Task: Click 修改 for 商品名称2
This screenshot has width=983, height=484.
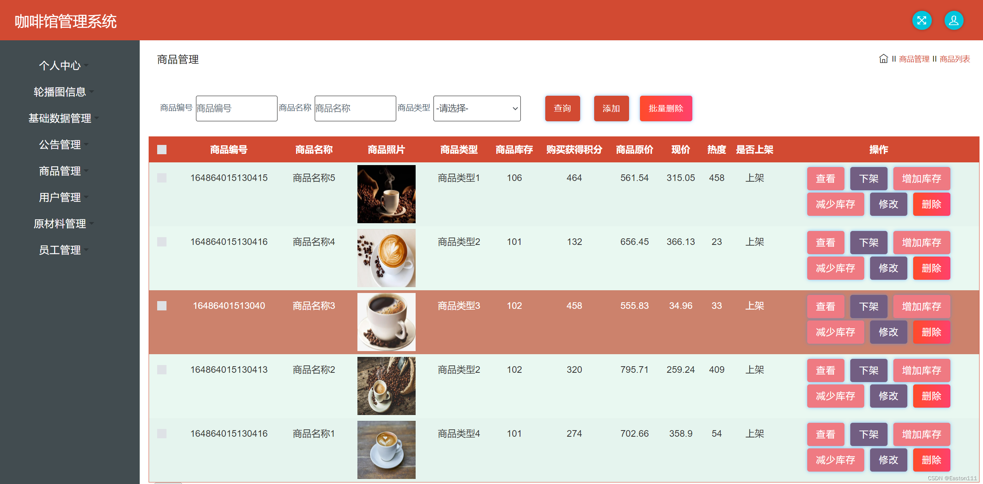Action: (888, 396)
